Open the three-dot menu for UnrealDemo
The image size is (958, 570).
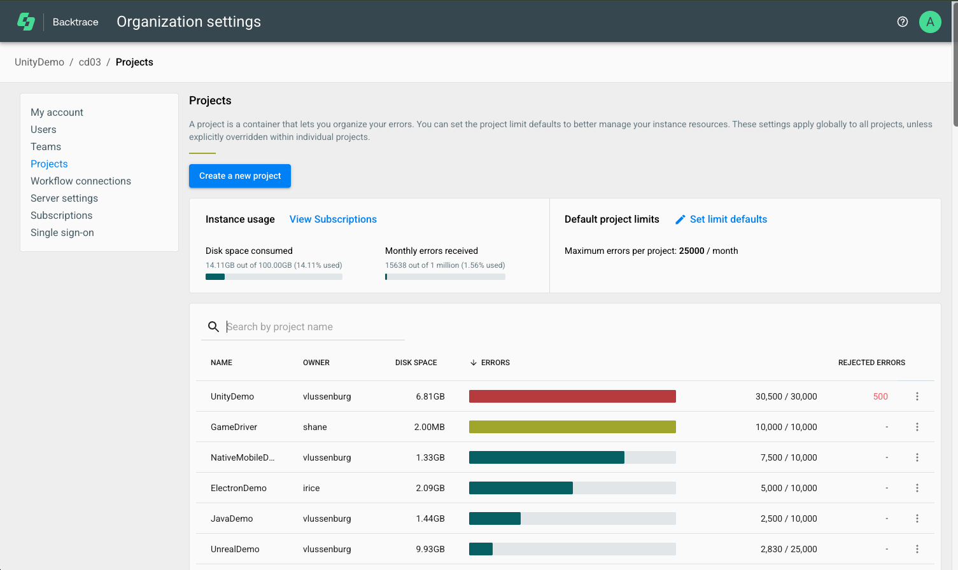(x=917, y=548)
